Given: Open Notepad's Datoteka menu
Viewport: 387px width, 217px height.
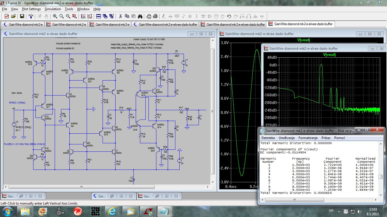Looking at the screenshot, I should (268, 138).
